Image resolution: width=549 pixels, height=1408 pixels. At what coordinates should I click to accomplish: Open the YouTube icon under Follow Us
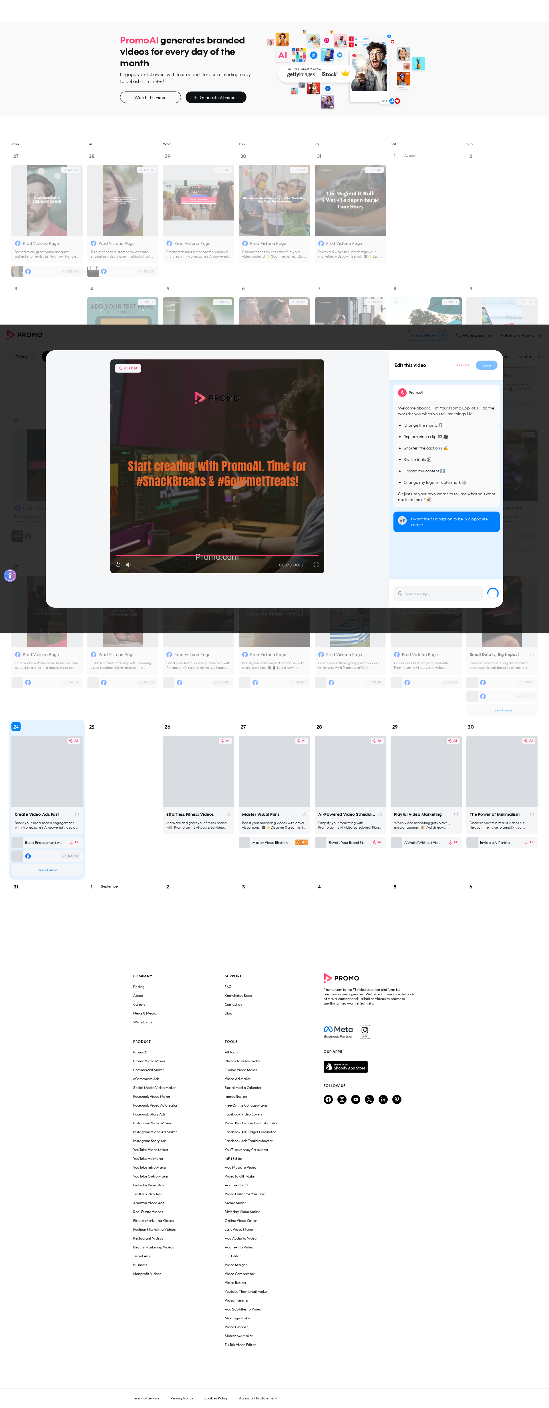click(355, 1099)
